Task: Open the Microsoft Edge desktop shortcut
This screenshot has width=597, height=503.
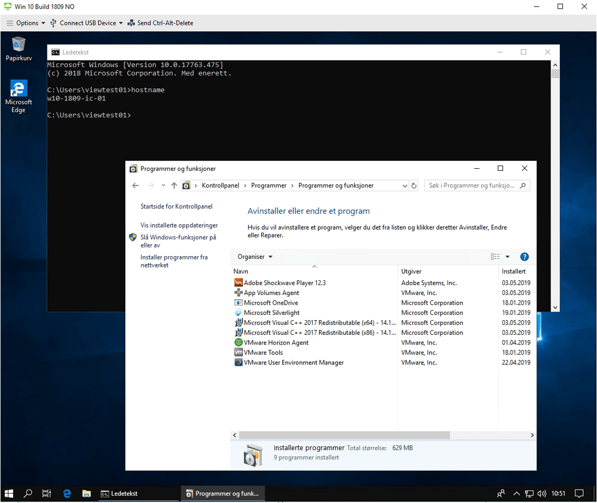Action: coord(18,97)
